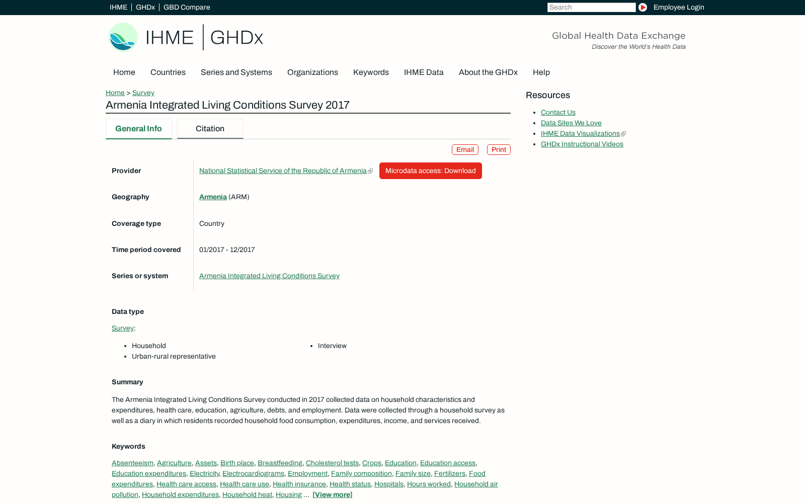Open Armenia Integrated Living Conditions Survey series link
The width and height of the screenshot is (805, 503).
tap(269, 276)
